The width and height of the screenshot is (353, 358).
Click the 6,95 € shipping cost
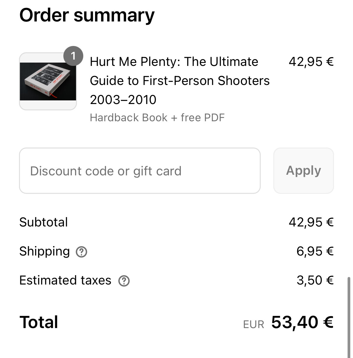[x=315, y=251]
